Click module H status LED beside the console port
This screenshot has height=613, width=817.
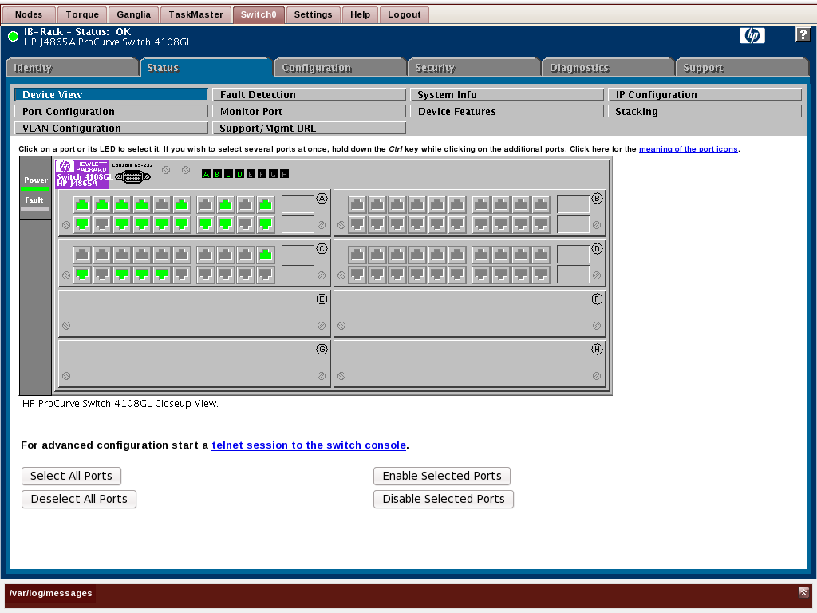pos(284,174)
